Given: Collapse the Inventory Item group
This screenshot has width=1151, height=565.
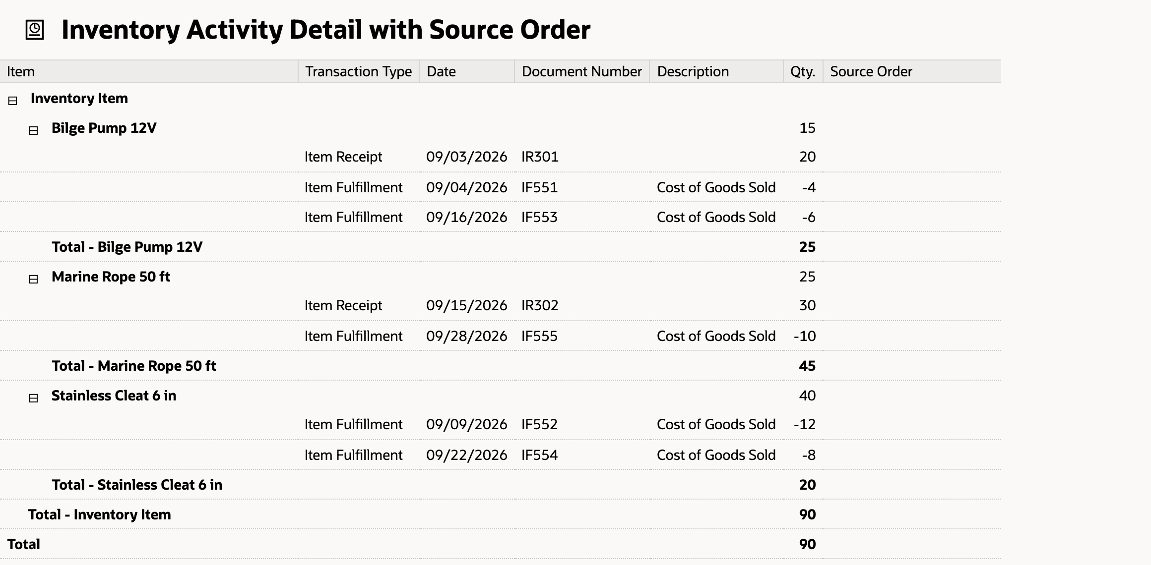Looking at the screenshot, I should pyautogui.click(x=13, y=101).
